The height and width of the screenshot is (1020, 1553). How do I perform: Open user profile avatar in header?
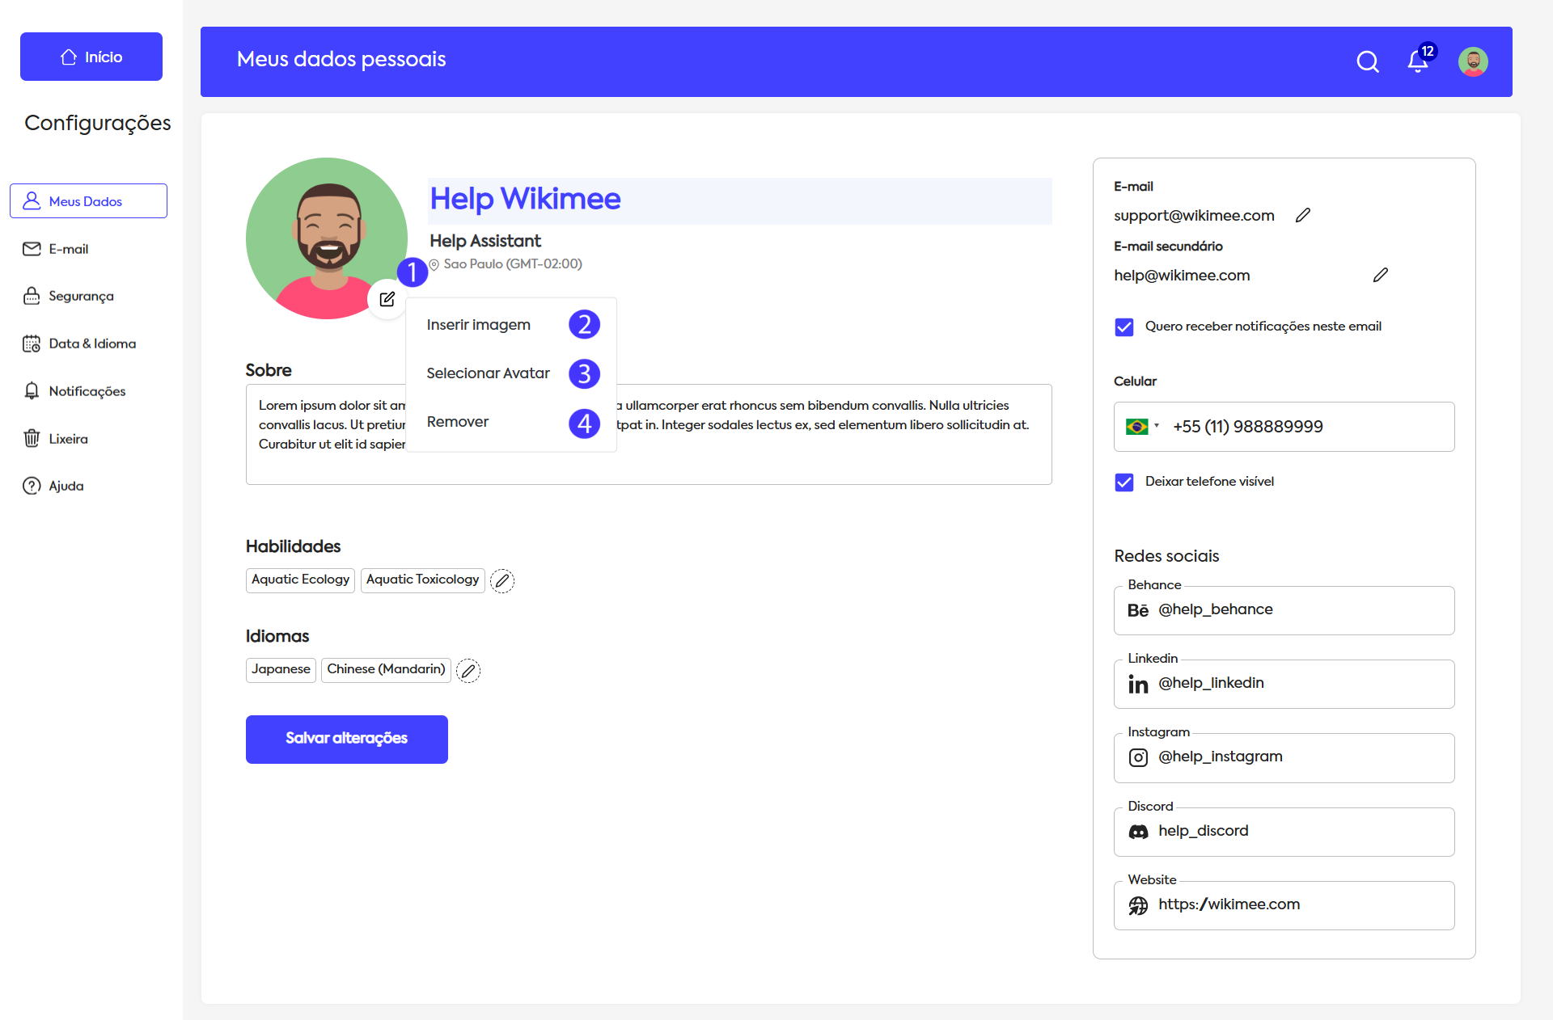(1472, 61)
